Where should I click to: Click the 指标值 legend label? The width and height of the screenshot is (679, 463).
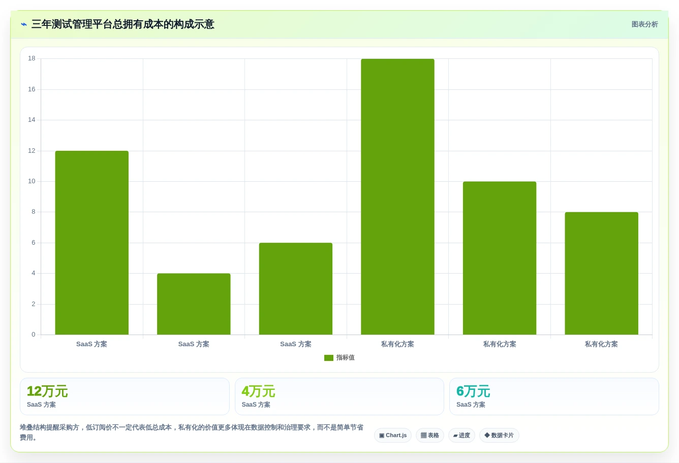point(345,358)
